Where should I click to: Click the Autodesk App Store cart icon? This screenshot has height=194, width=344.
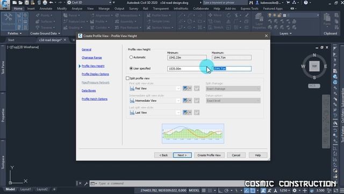288,3
